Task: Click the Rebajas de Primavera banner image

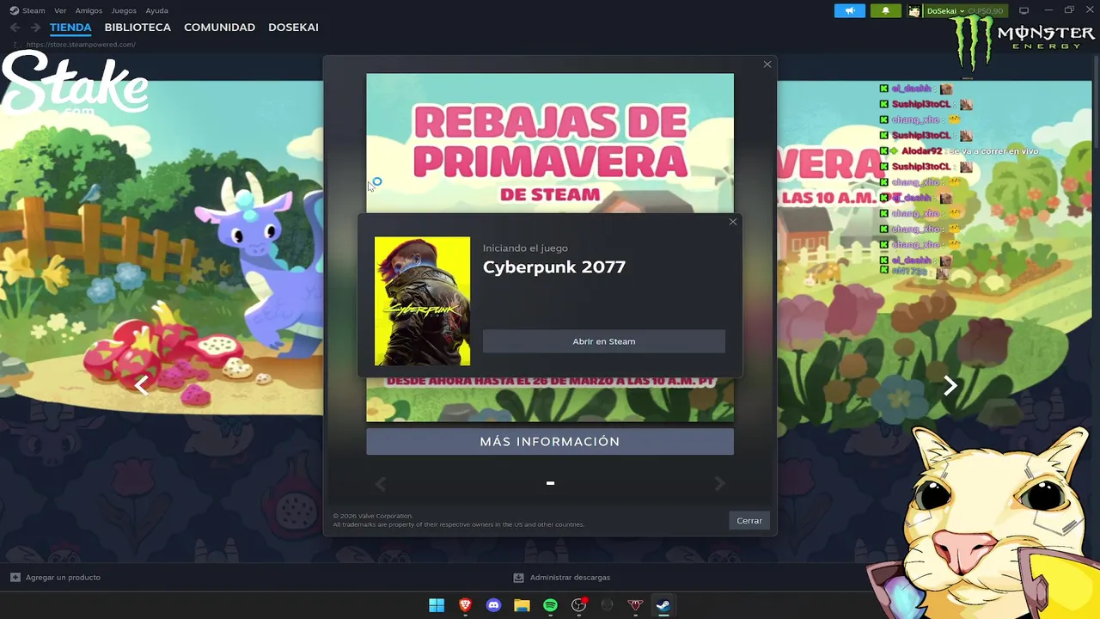Action: (x=550, y=143)
